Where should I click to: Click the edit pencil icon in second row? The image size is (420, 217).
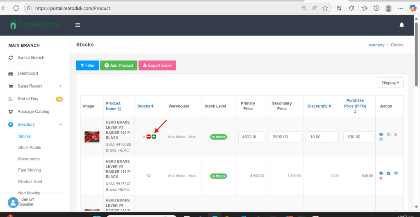(389, 173)
